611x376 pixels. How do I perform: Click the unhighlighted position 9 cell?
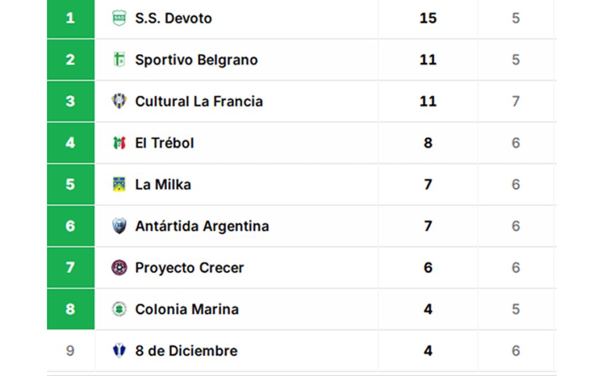pos(70,351)
